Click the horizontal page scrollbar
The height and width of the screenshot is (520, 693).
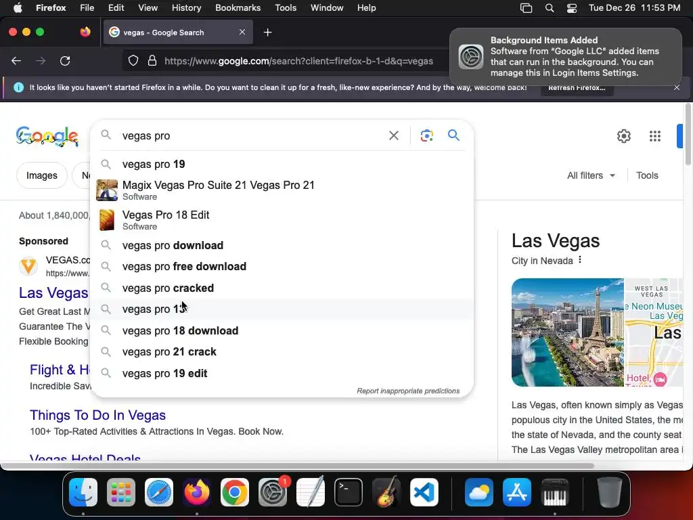(x=297, y=466)
